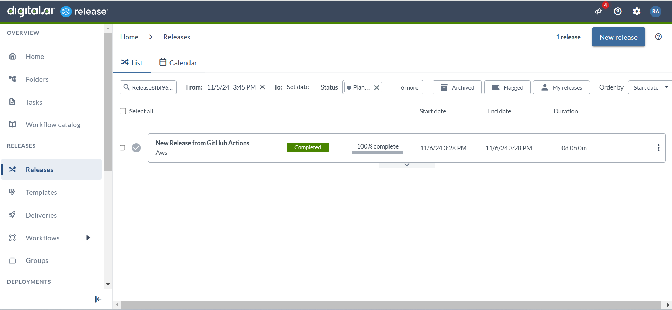This screenshot has height=310, width=672.
Task: Select the Releases sidebar item
Action: (52, 170)
